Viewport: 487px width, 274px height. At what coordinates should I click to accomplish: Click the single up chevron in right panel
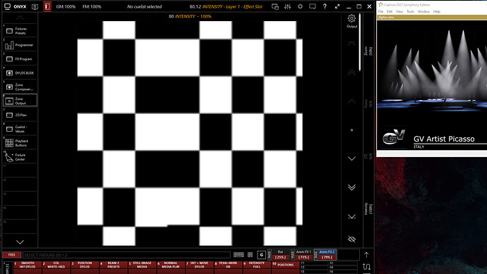pos(351,101)
